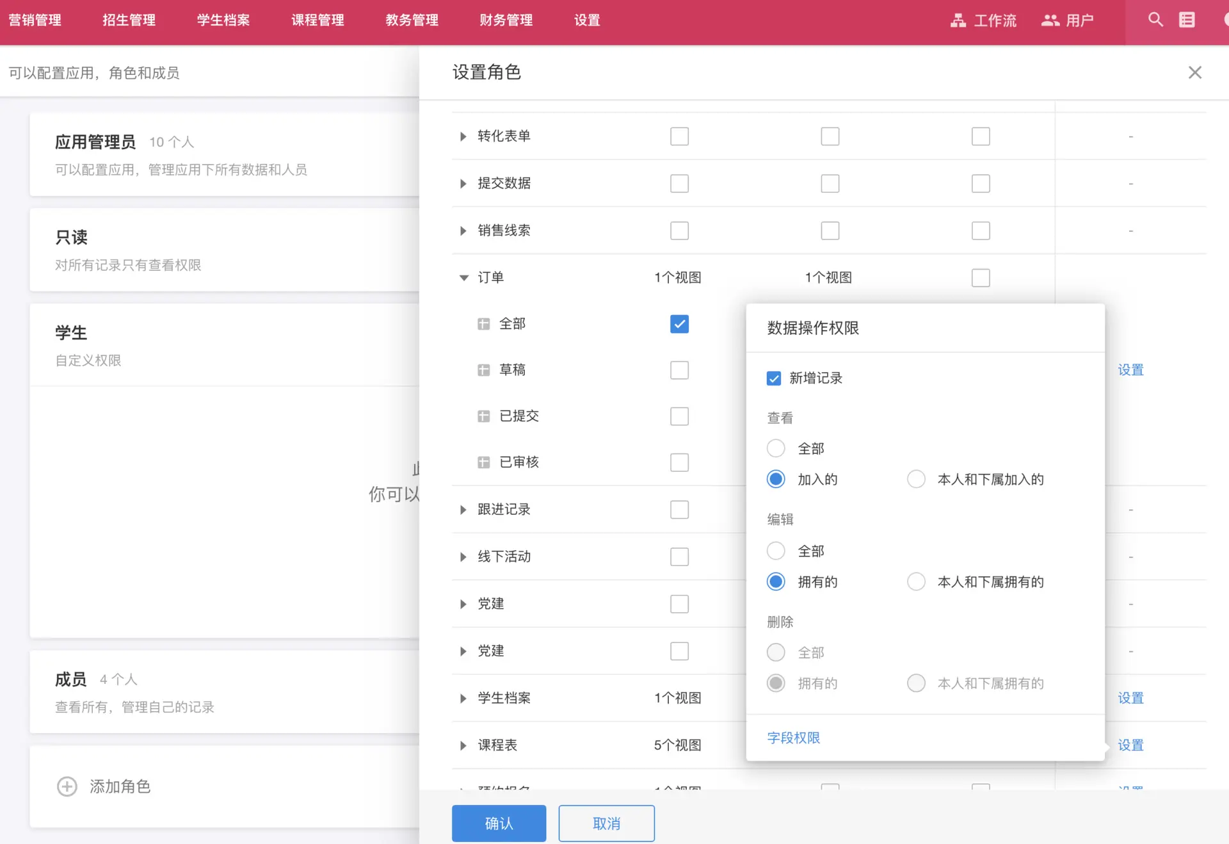Close the 设置角色 panel

(1194, 72)
